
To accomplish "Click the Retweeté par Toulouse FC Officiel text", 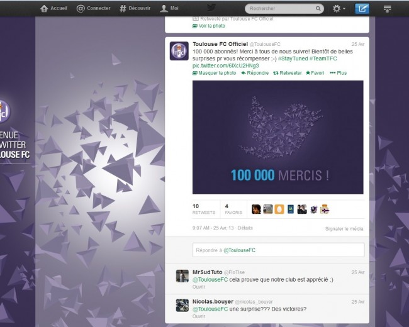I will pyautogui.click(x=237, y=19).
